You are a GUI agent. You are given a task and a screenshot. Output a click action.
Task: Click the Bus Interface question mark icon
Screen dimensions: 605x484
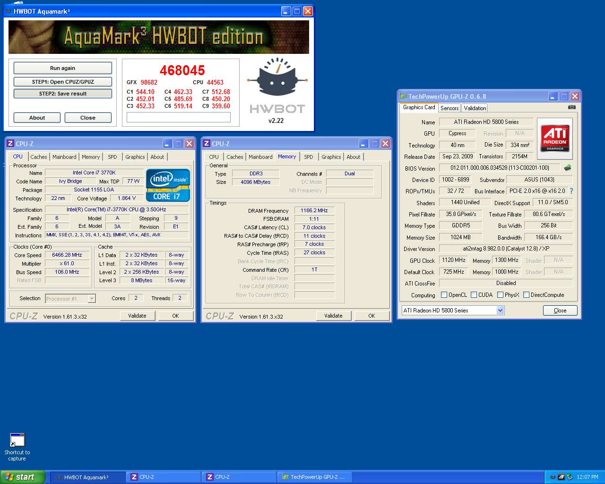click(571, 191)
